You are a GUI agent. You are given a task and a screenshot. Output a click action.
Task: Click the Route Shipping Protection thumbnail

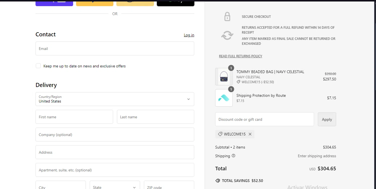point(224,98)
